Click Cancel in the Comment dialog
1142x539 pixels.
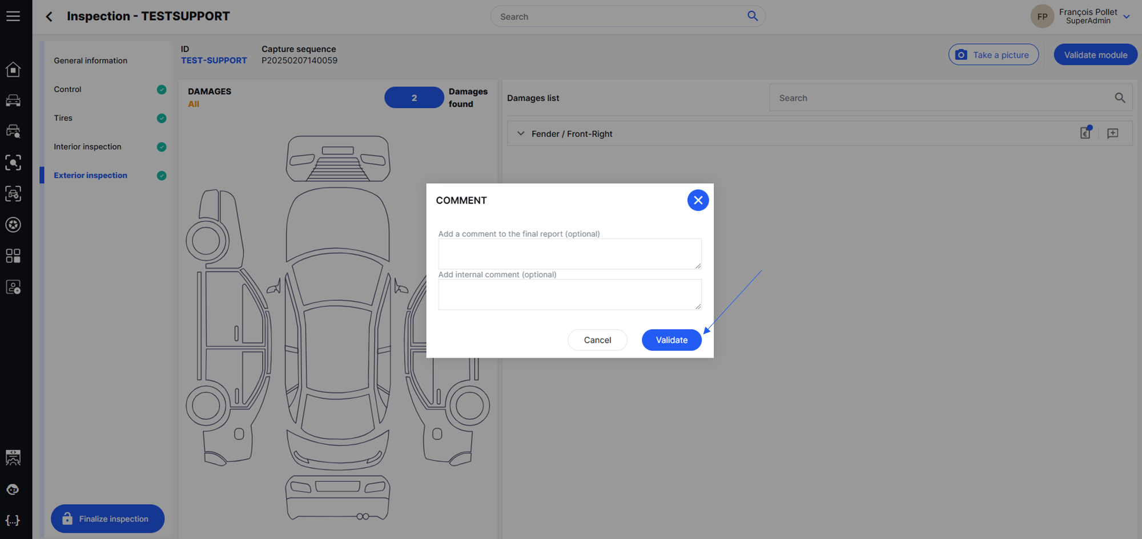click(597, 340)
